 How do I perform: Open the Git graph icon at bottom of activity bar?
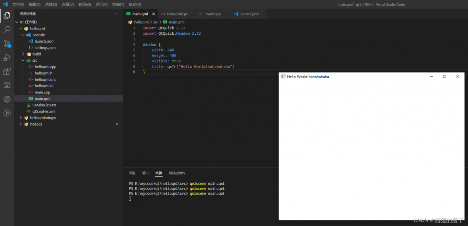tap(7, 113)
